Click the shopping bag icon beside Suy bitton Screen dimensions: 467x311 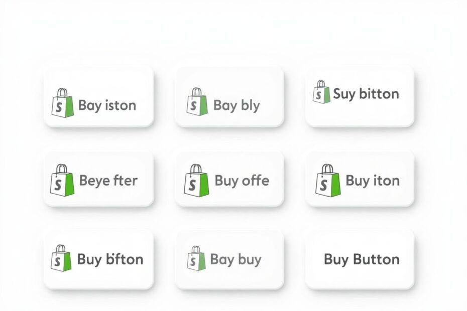point(321,92)
